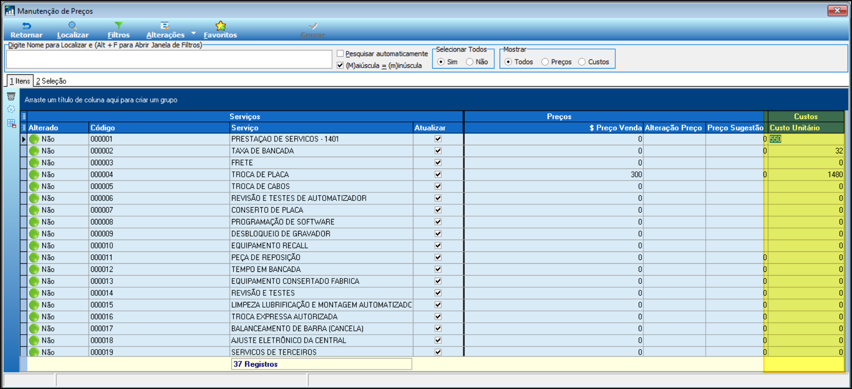Close the Manutenção de Preços window
Screen dimensions: 852x389
point(837,10)
